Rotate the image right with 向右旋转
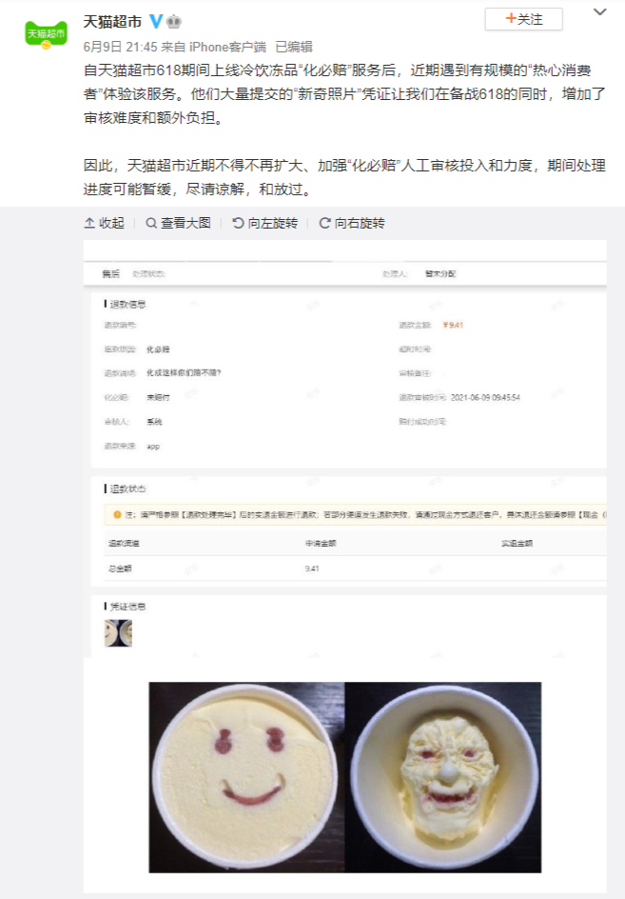This screenshot has height=899, width=625. tap(352, 223)
